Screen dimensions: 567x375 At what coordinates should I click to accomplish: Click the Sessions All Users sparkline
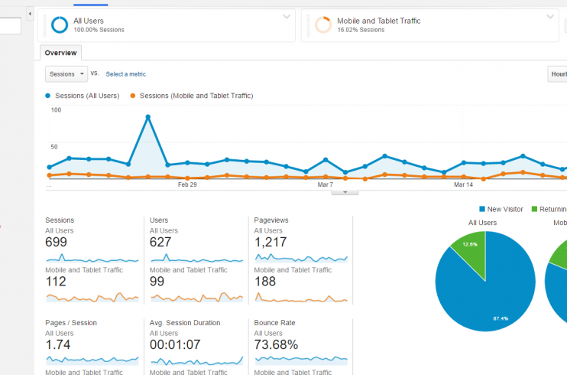(92, 258)
